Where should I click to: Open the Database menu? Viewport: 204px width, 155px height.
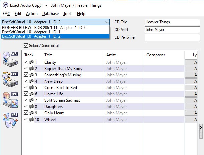(x=50, y=14)
